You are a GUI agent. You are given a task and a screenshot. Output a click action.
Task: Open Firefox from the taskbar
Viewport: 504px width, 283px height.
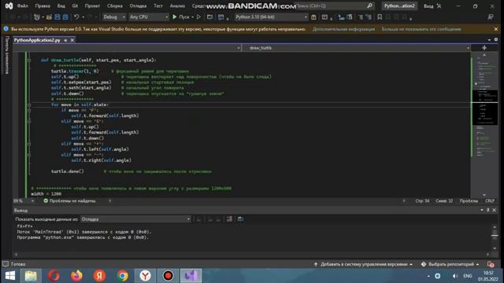pos(76,276)
